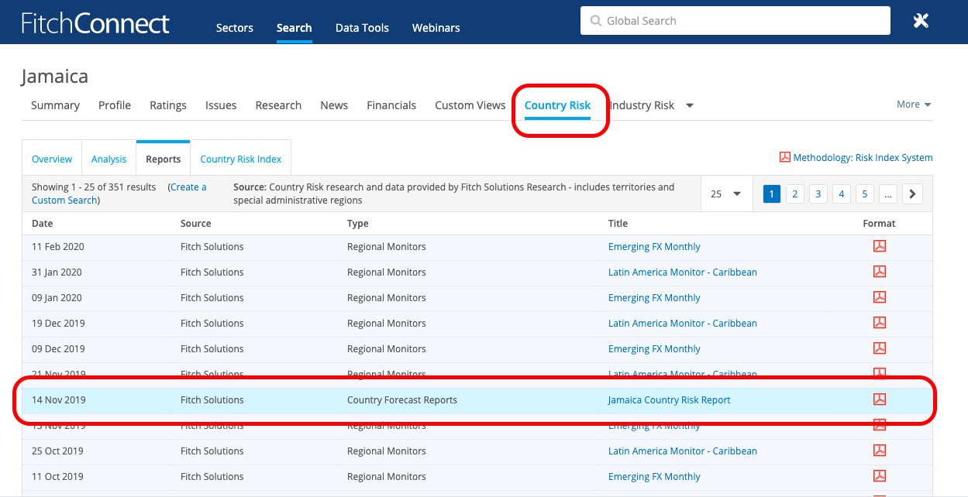Go to results page 3
Image resolution: width=968 pixels, height=497 pixels.
(818, 194)
